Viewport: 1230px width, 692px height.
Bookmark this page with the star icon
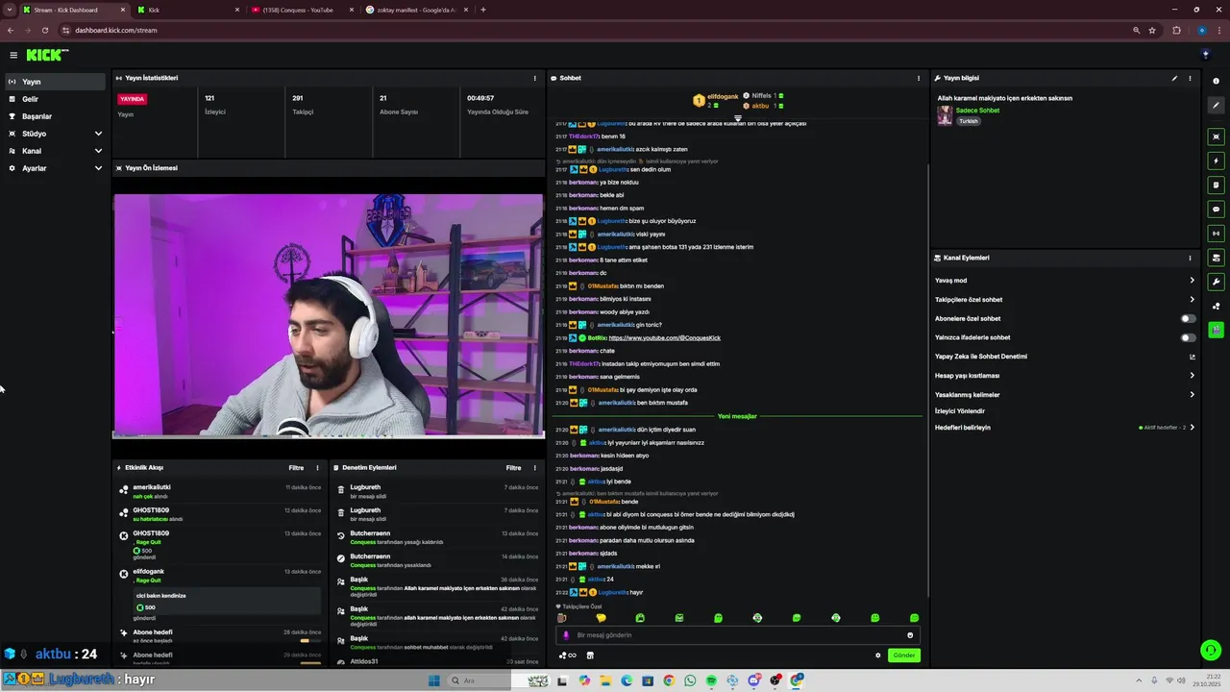[1152, 30]
